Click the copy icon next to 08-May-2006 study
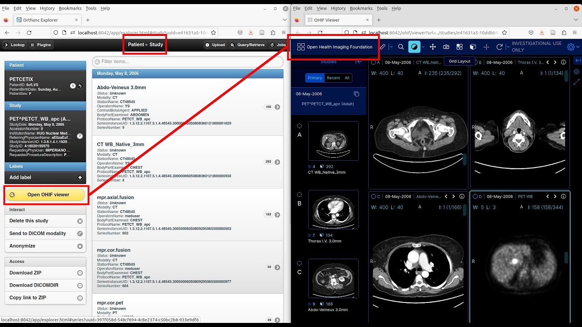This screenshot has width=582, height=327. (356, 94)
